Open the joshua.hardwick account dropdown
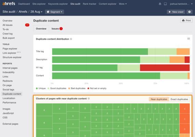Screen dimensions: 195x137 [181, 4]
